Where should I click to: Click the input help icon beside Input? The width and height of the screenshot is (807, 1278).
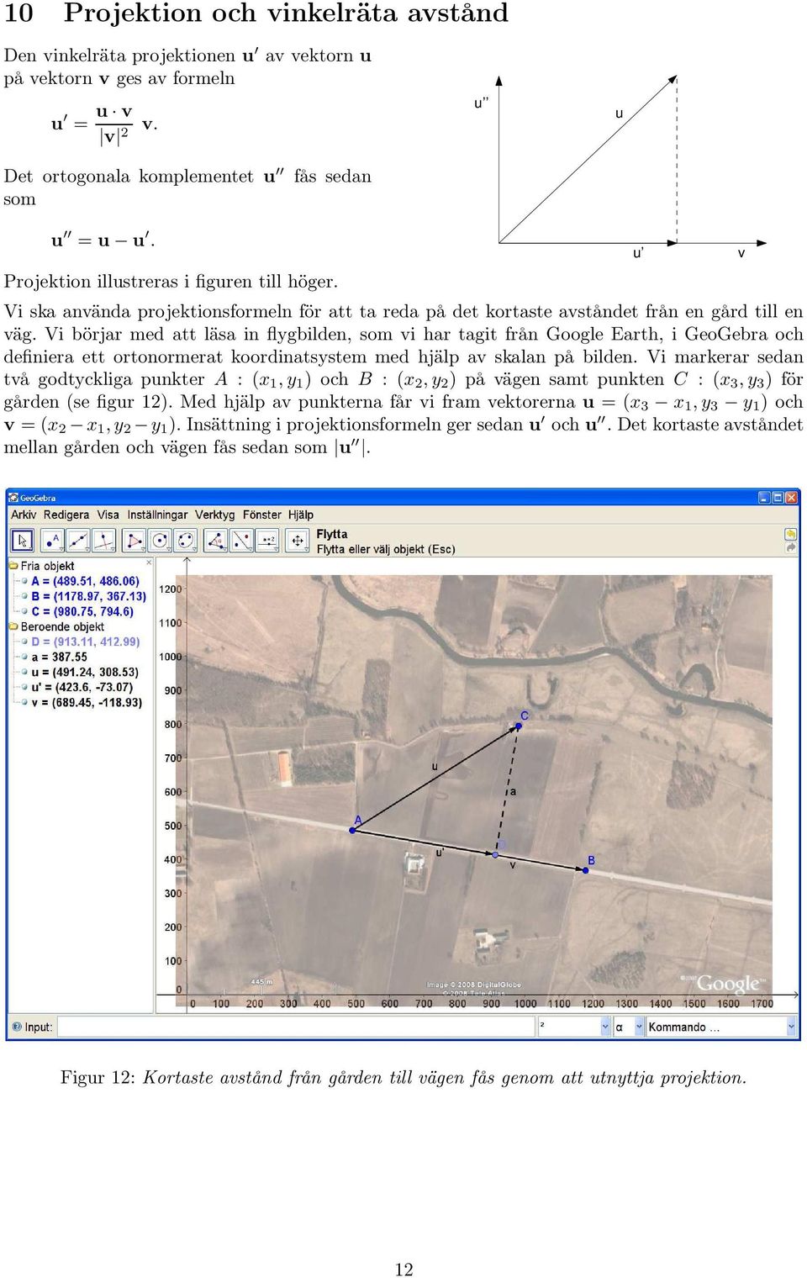pyautogui.click(x=17, y=1027)
